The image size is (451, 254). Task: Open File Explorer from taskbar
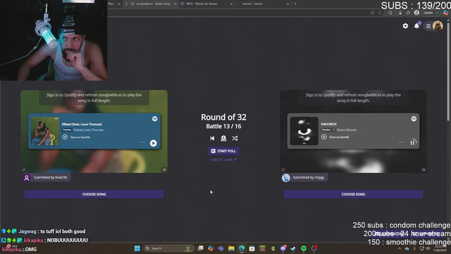[x=231, y=248]
